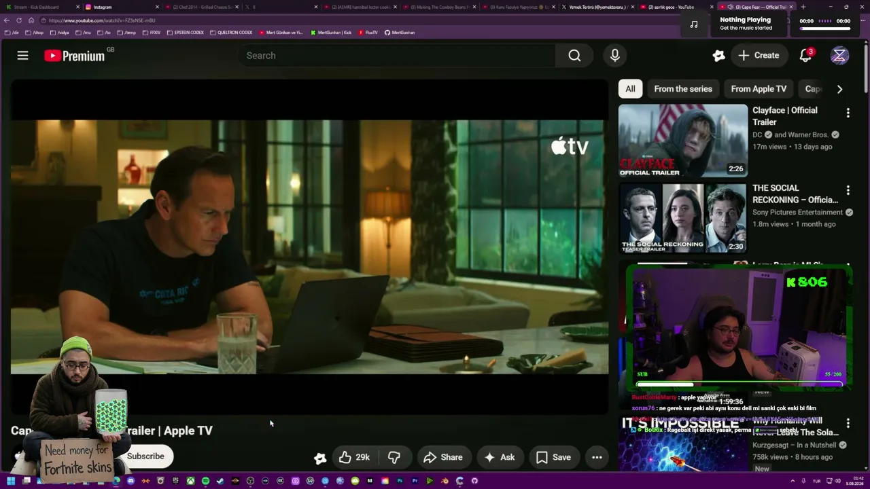Click the extension icon left of Create

[x=718, y=56]
